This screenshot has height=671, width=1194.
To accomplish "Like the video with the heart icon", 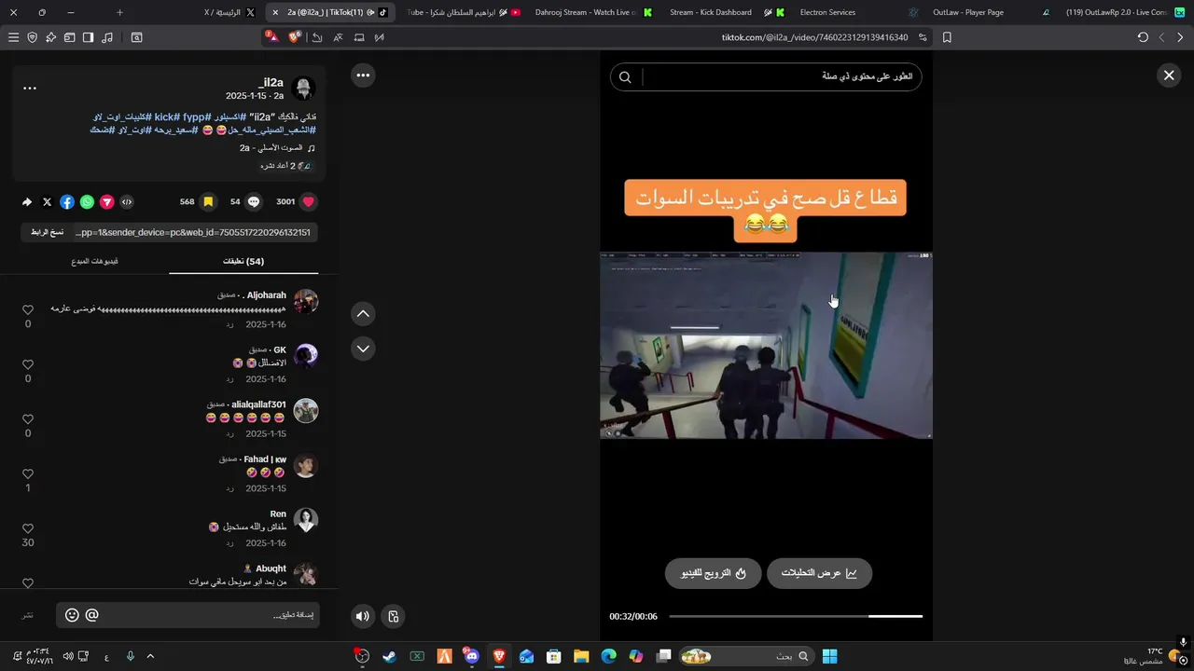I will (x=309, y=201).
